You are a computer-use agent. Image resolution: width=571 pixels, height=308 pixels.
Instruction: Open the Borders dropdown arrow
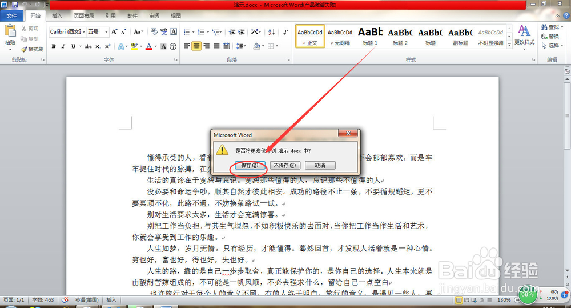pos(277,46)
